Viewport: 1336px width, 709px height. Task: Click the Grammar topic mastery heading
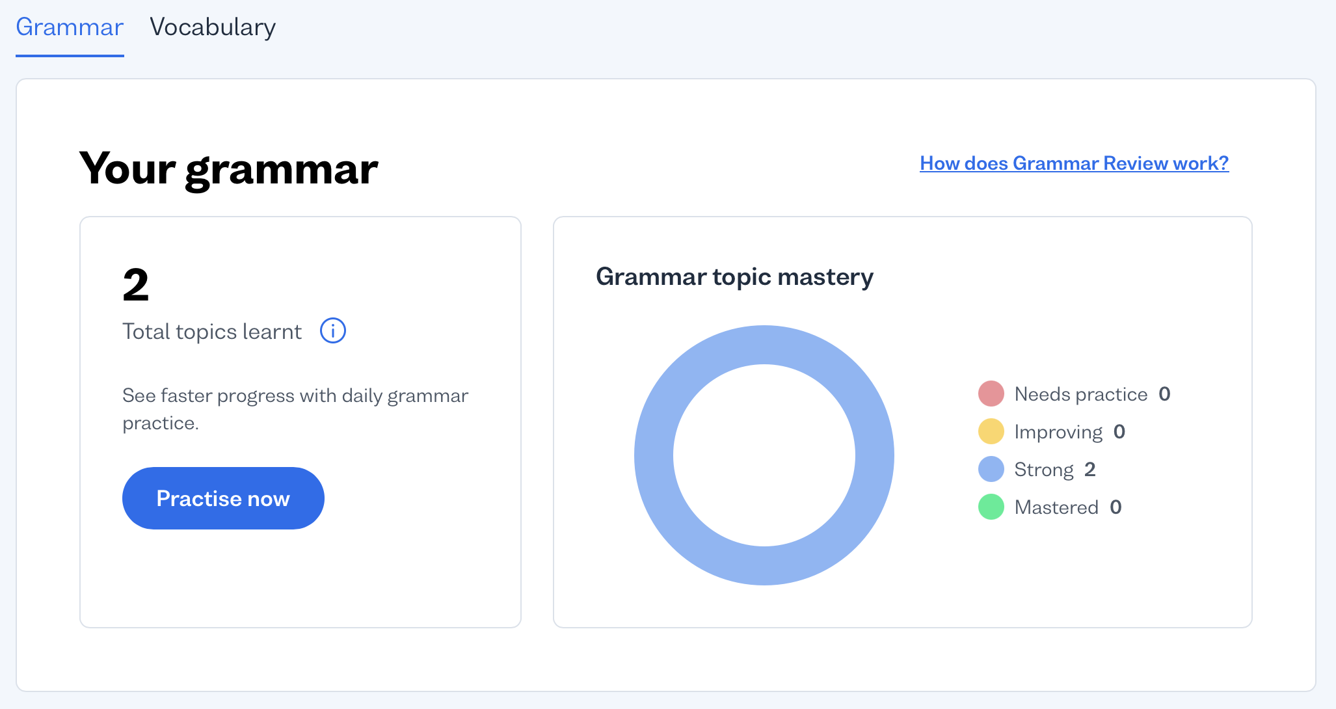[x=734, y=277]
